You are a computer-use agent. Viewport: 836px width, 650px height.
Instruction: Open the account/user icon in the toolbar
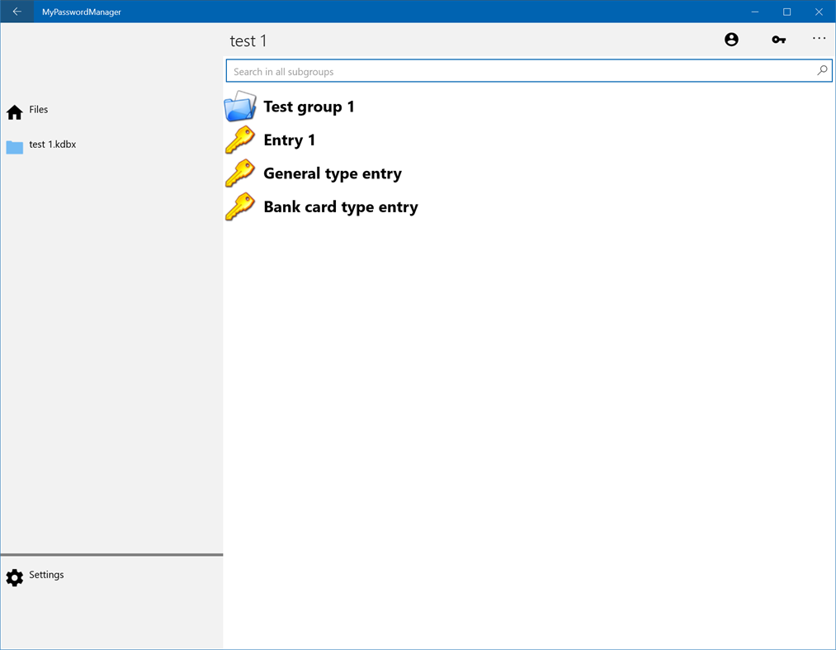point(731,39)
